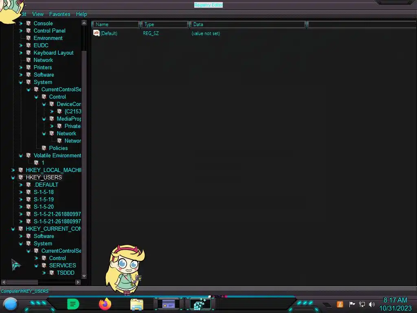This screenshot has height=313, width=417.
Task: Click the Keyboard Layout folder icon
Action: 29,53
